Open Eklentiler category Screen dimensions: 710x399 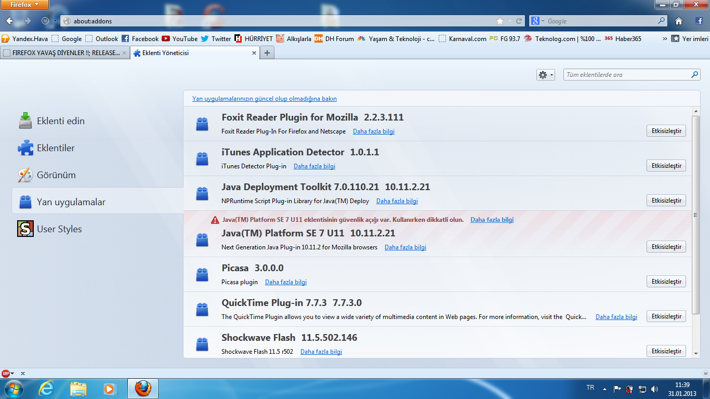97,148
